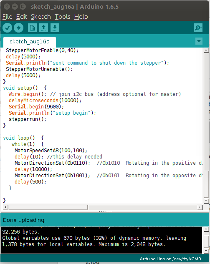
Task: Create a new sketch with New icon
Action: coord(32,28)
